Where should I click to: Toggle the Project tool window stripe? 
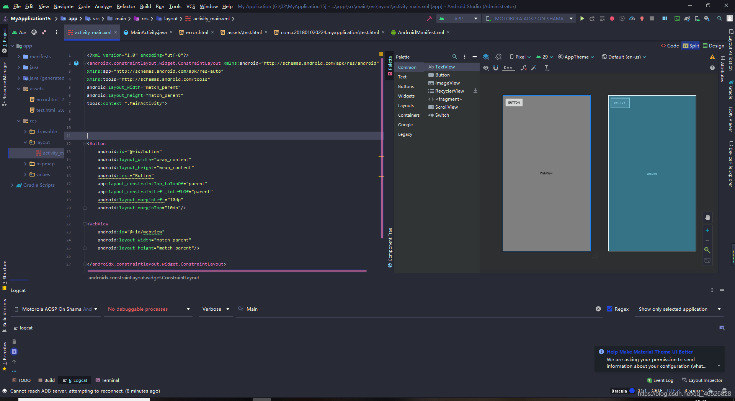5,40
